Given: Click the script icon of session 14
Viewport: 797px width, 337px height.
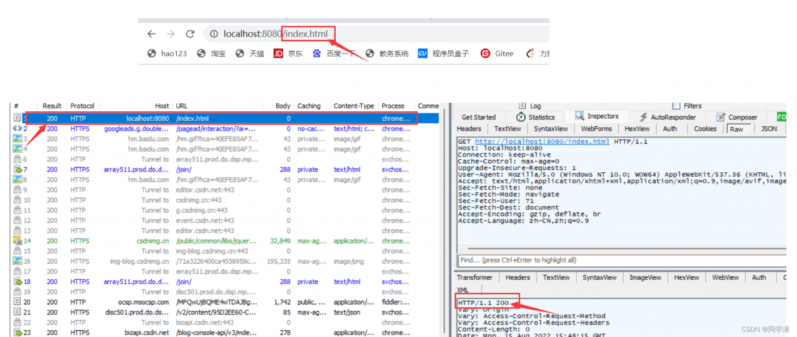Looking at the screenshot, I should click(x=17, y=241).
